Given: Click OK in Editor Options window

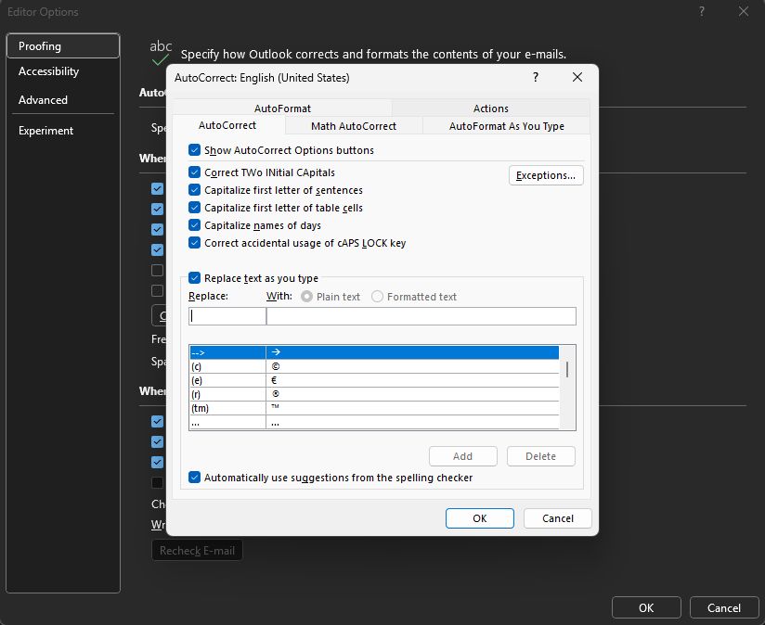Looking at the screenshot, I should click(646, 608).
